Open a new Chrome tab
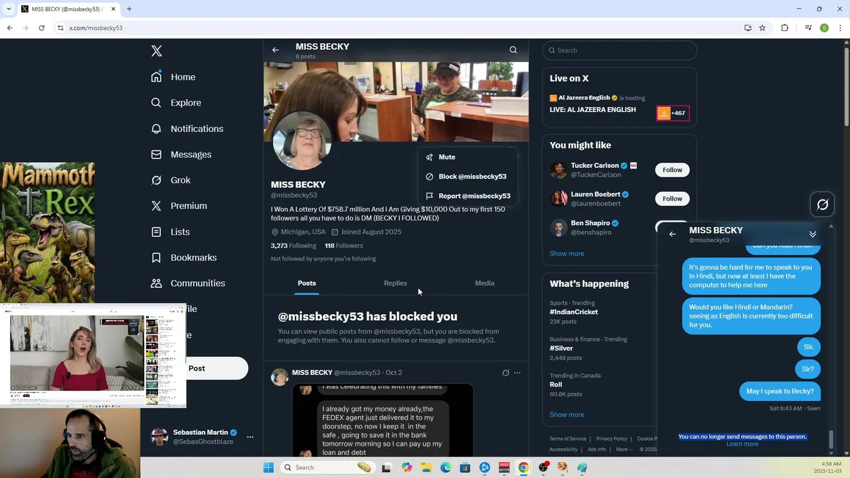The image size is (850, 478). 129,9
